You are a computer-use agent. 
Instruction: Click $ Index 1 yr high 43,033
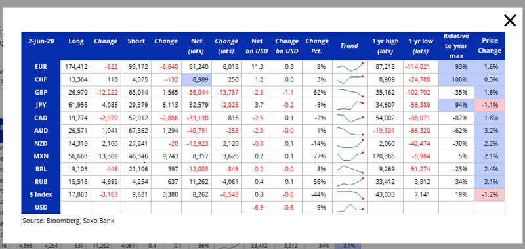(x=385, y=194)
